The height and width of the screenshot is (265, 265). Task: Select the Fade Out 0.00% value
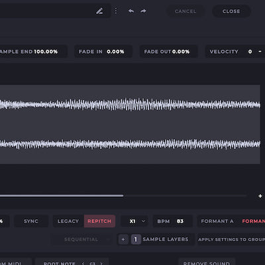tap(181, 52)
